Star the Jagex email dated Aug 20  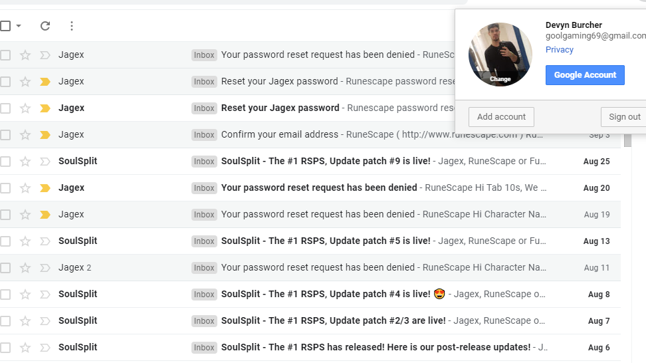click(25, 188)
